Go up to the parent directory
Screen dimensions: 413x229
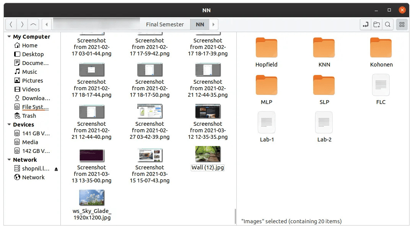point(33,24)
